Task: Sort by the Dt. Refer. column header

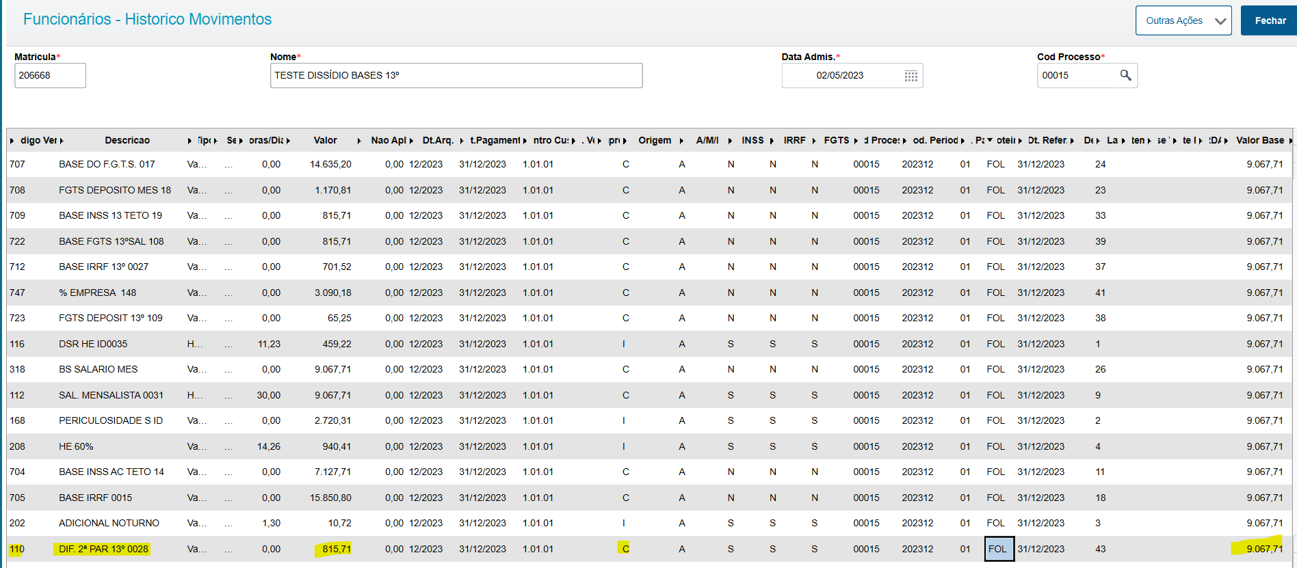Action: point(1047,140)
